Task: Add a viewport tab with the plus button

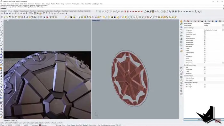Action: tap(16, 120)
